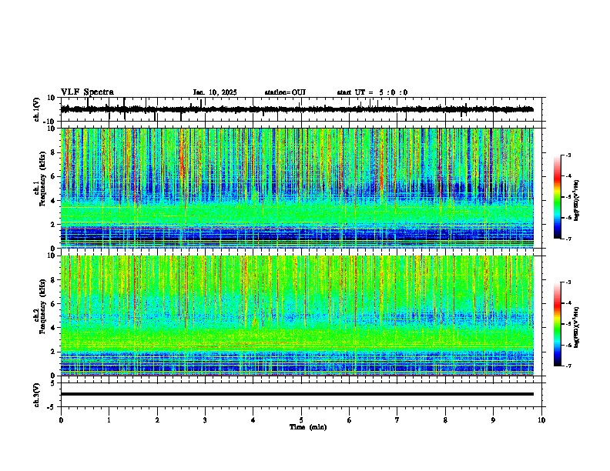Select time axis tick label "7"
The height and width of the screenshot is (471, 610).
click(397, 420)
